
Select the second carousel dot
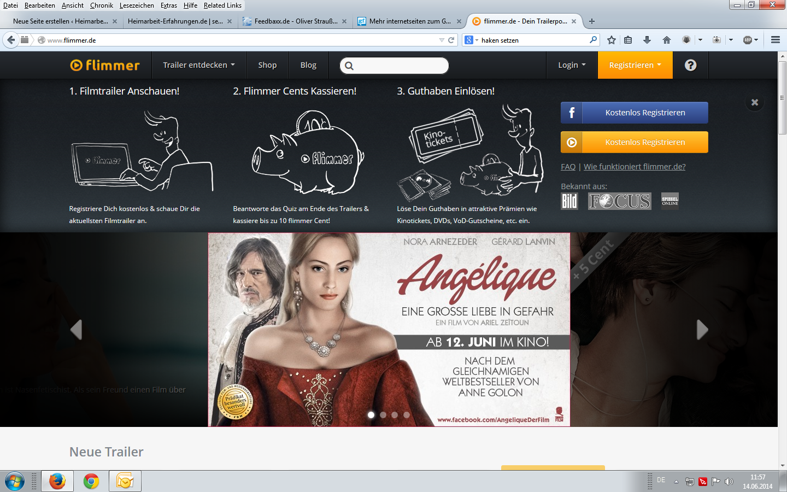pyautogui.click(x=383, y=415)
